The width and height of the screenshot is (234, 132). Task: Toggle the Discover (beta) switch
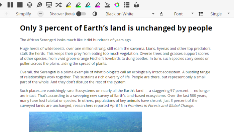pos(81,14)
